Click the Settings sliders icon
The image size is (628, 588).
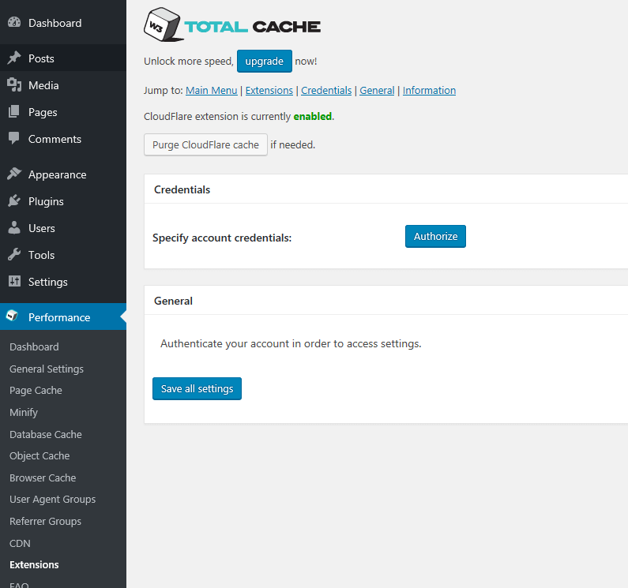[14, 282]
